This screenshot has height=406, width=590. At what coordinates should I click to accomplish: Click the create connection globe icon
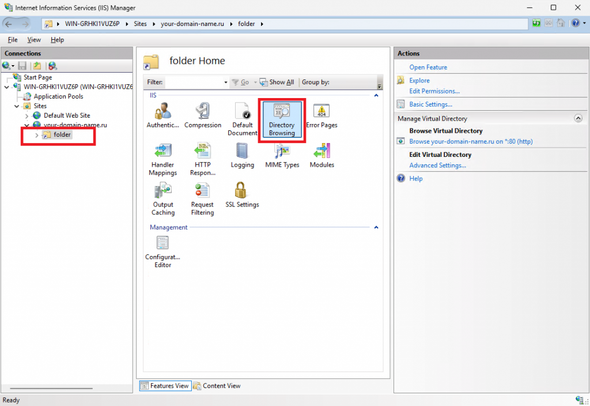(6, 66)
